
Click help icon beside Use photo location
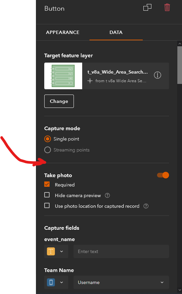click(x=146, y=206)
